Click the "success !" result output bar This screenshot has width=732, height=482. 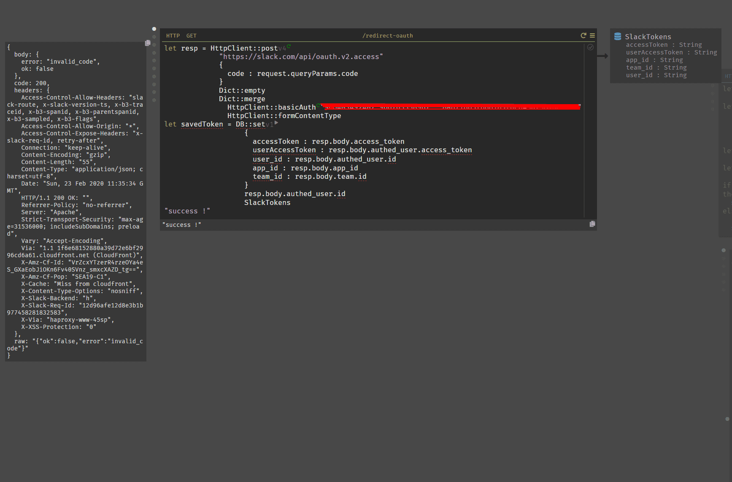pos(378,225)
